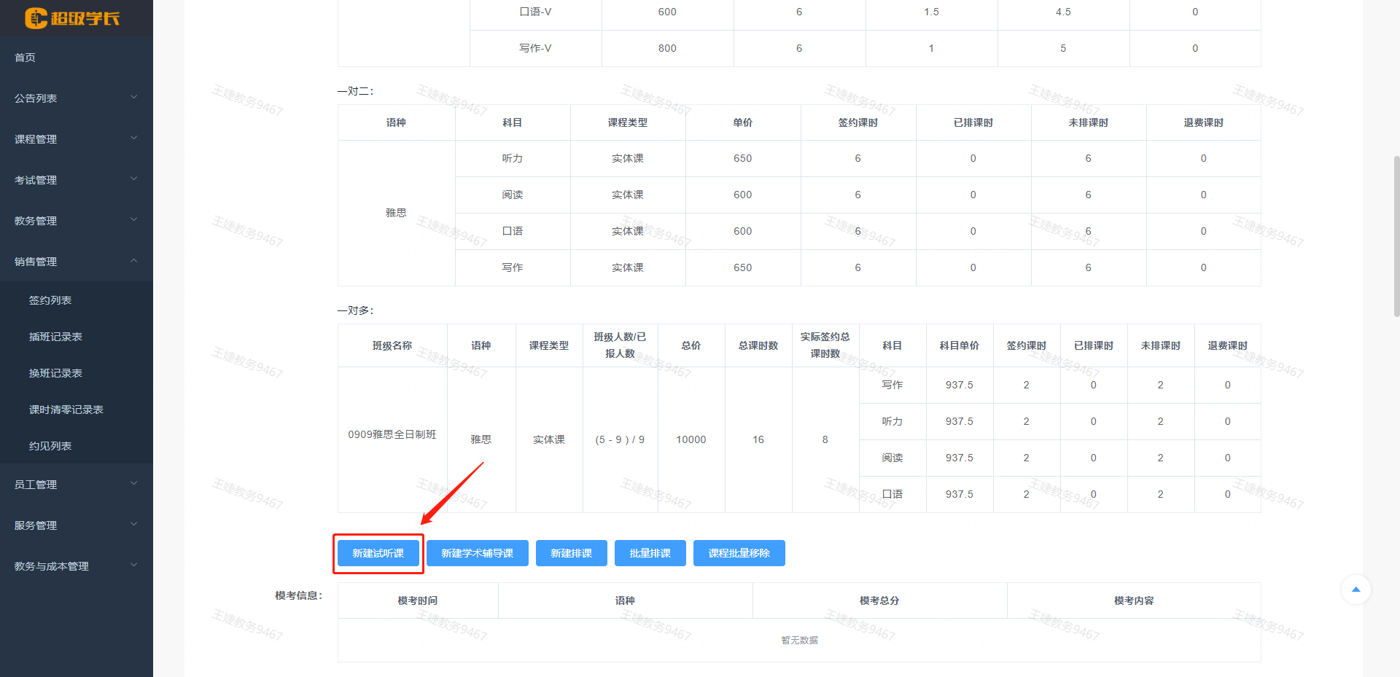Click the 新建学术辅导课 button
Viewport: 1400px width, 677px height.
(477, 552)
